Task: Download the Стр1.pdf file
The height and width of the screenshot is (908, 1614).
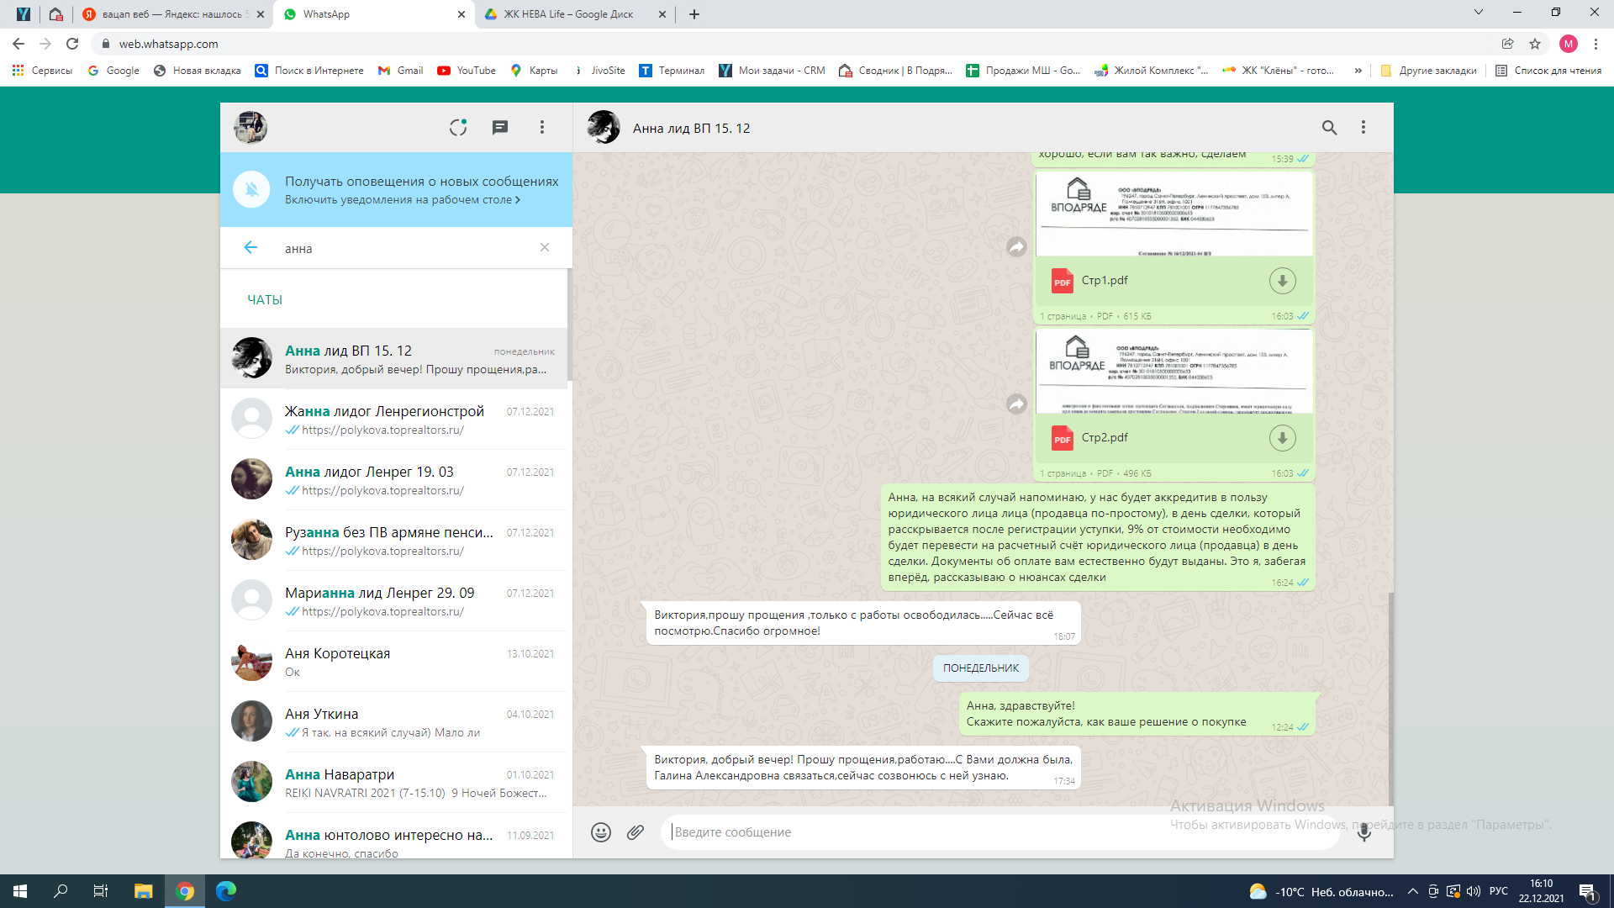Action: coord(1282,281)
